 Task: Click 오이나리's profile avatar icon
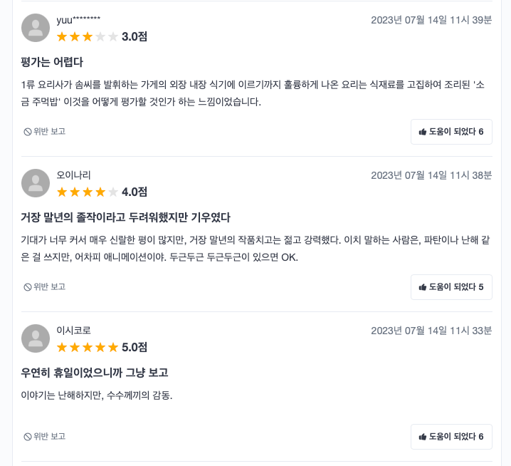[36, 183]
